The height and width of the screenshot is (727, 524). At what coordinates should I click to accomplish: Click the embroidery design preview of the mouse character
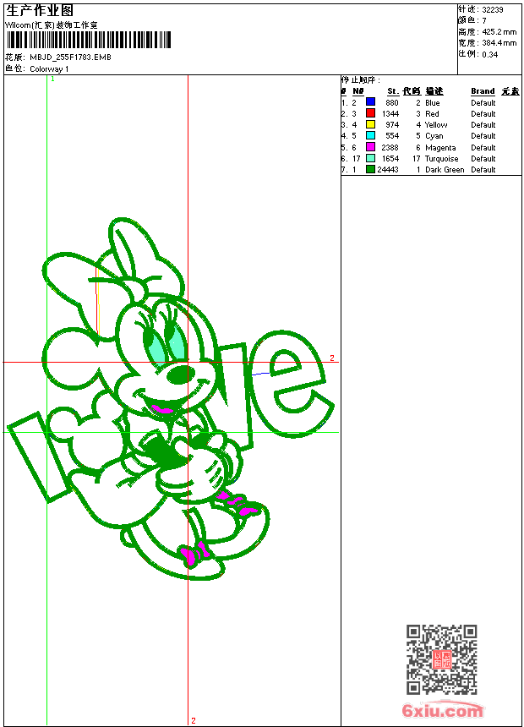[172, 399]
